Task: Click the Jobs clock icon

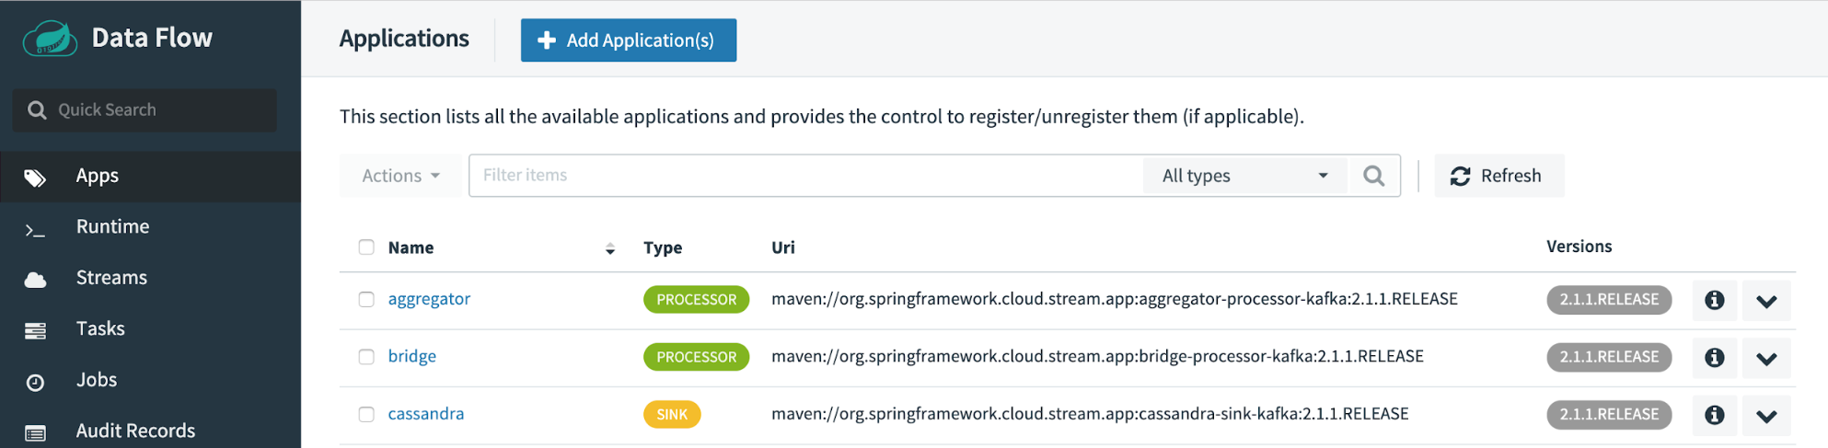Action: click(35, 383)
